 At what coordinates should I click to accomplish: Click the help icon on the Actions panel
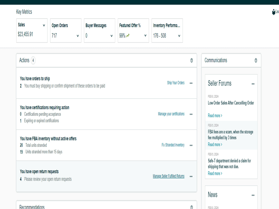click(191, 60)
